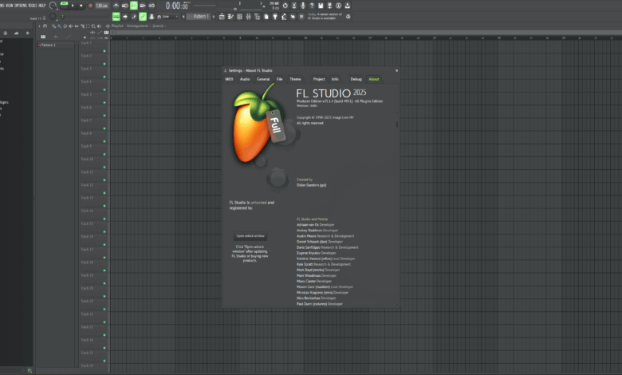The image size is (622, 375).
Task: Click the tempo value 130.000
Action: pyautogui.click(x=102, y=6)
